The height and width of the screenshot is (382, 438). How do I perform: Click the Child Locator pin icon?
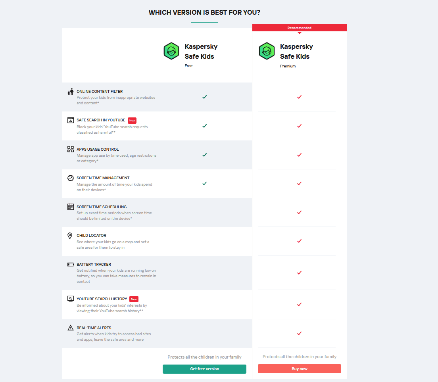pyautogui.click(x=70, y=236)
